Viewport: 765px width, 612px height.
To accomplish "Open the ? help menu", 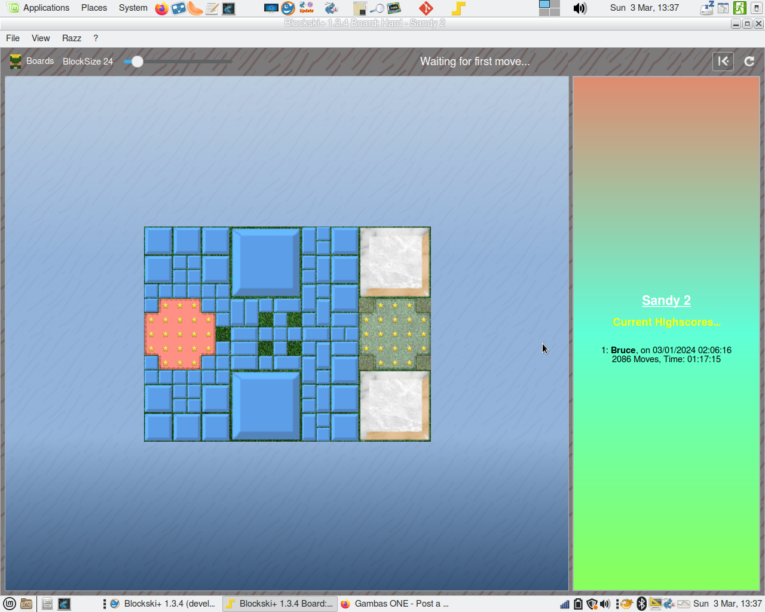I will (96, 38).
